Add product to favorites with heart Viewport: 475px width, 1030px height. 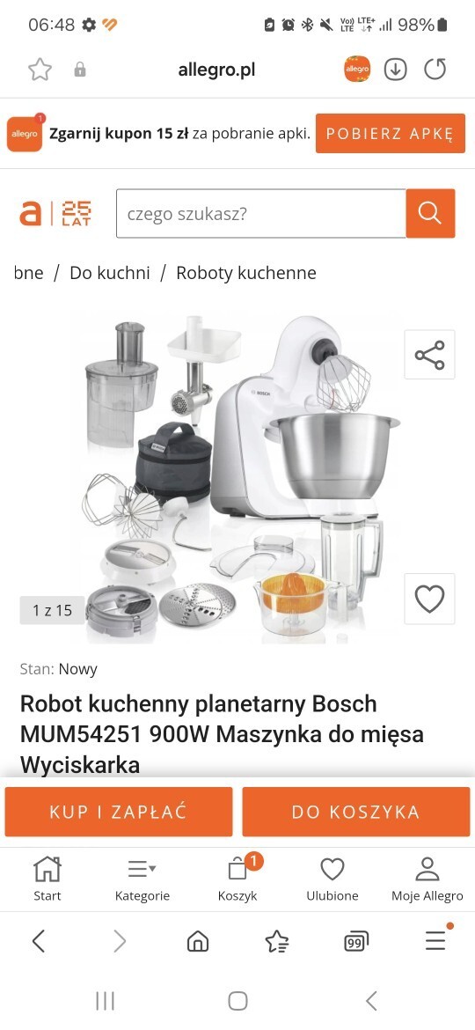(x=430, y=599)
